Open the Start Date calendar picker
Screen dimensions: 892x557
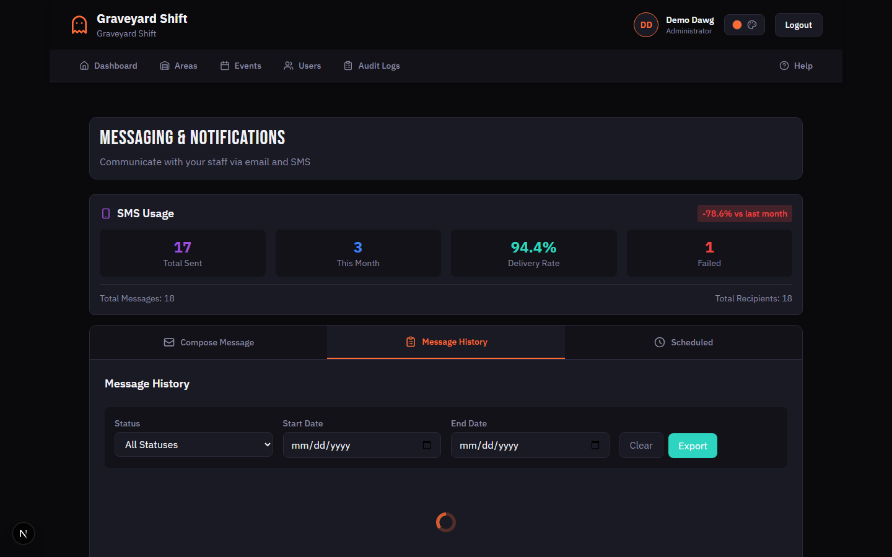[427, 445]
